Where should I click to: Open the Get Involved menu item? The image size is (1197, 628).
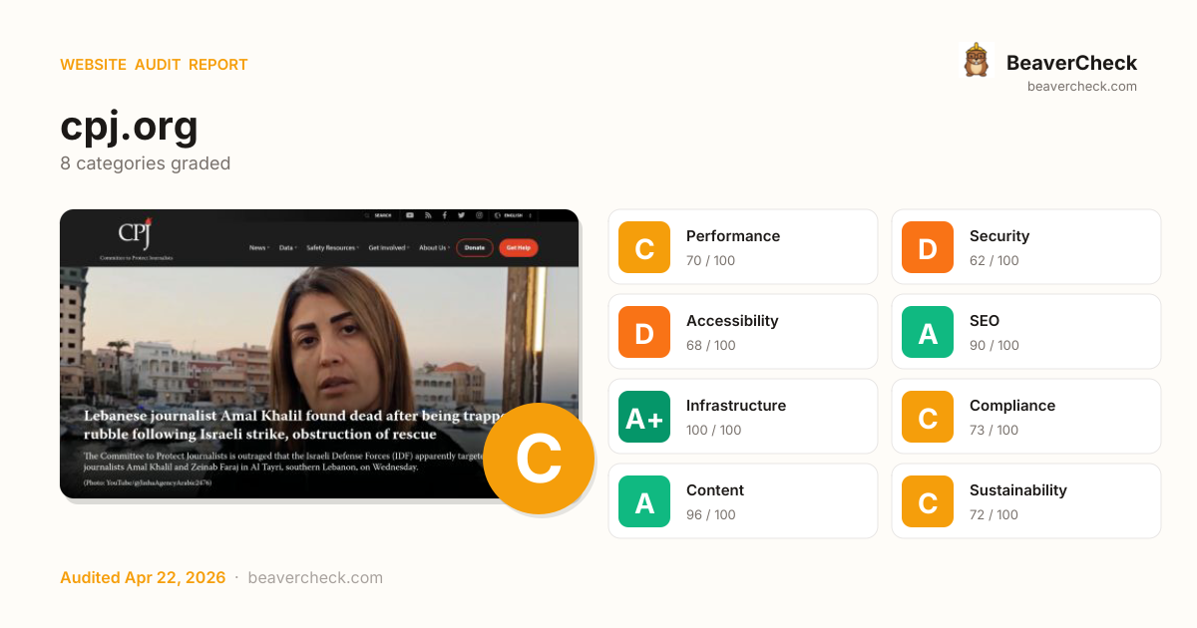tap(389, 247)
